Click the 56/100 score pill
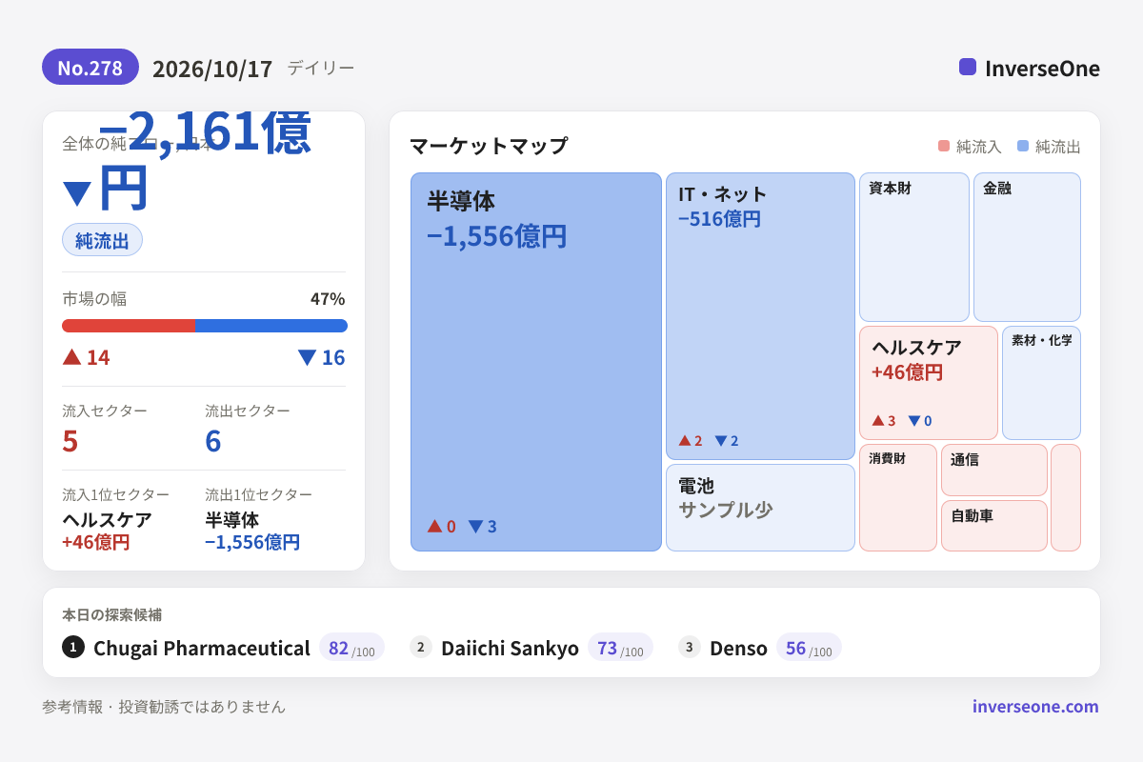The width and height of the screenshot is (1143, 762). click(x=809, y=648)
